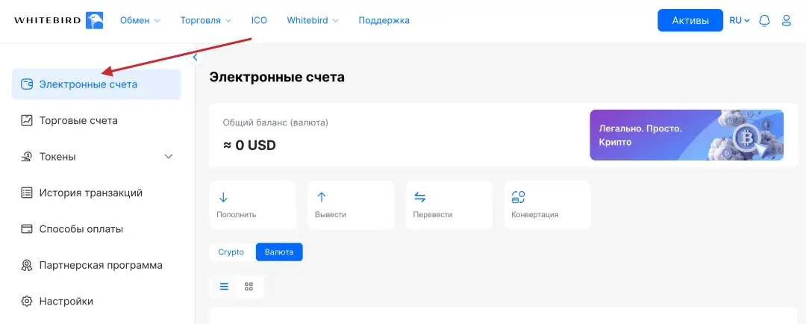
Task: Collapse the sidebar with chevron arrow
Action: pos(196,57)
